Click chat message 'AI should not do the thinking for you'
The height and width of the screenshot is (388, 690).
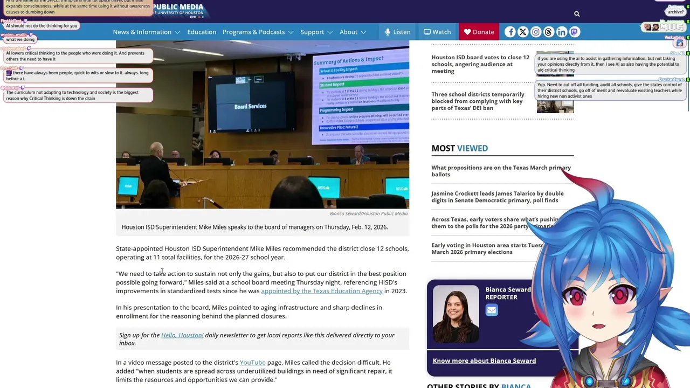tap(42, 26)
